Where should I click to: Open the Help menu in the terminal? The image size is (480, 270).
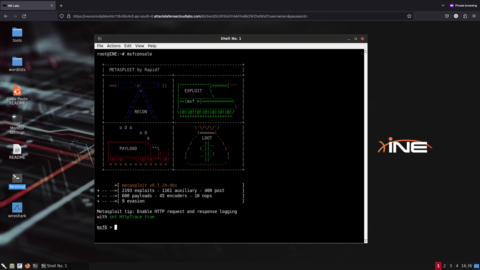click(x=152, y=46)
